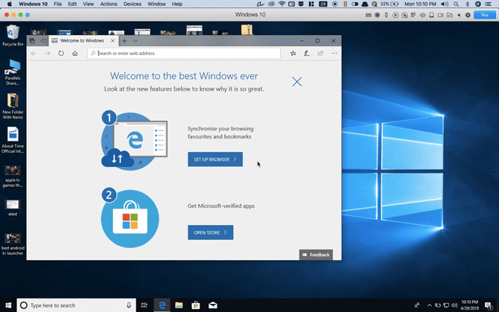499x312 pixels.
Task: Show hidden system tray icons
Action: (x=429, y=305)
